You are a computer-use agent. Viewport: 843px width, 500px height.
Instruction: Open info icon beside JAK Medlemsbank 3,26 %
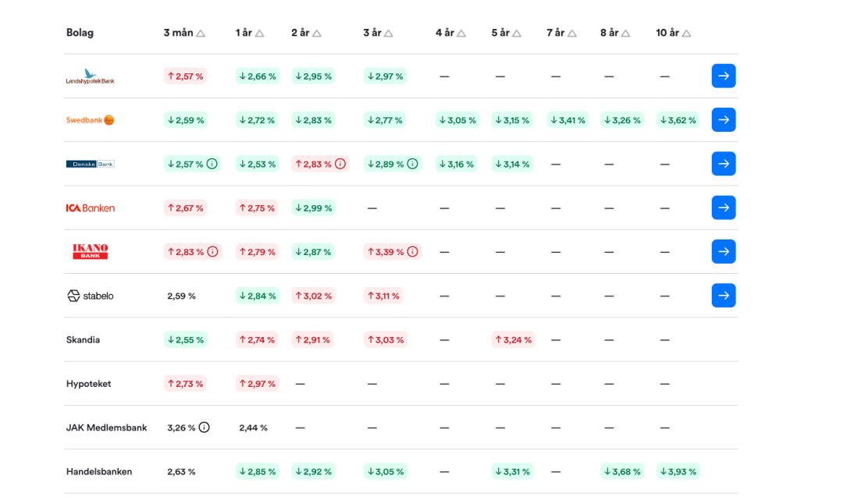(x=205, y=427)
